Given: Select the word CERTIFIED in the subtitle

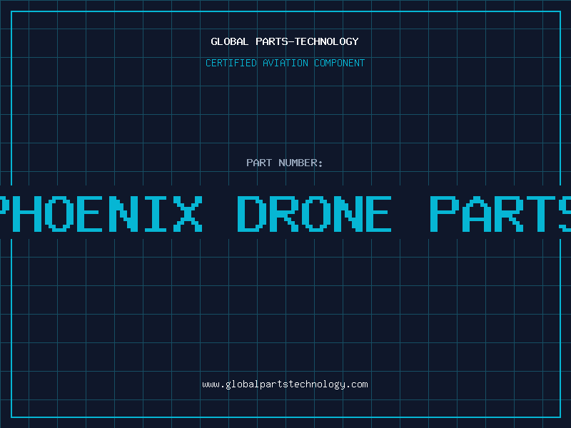Looking at the screenshot, I should pyautogui.click(x=231, y=63).
